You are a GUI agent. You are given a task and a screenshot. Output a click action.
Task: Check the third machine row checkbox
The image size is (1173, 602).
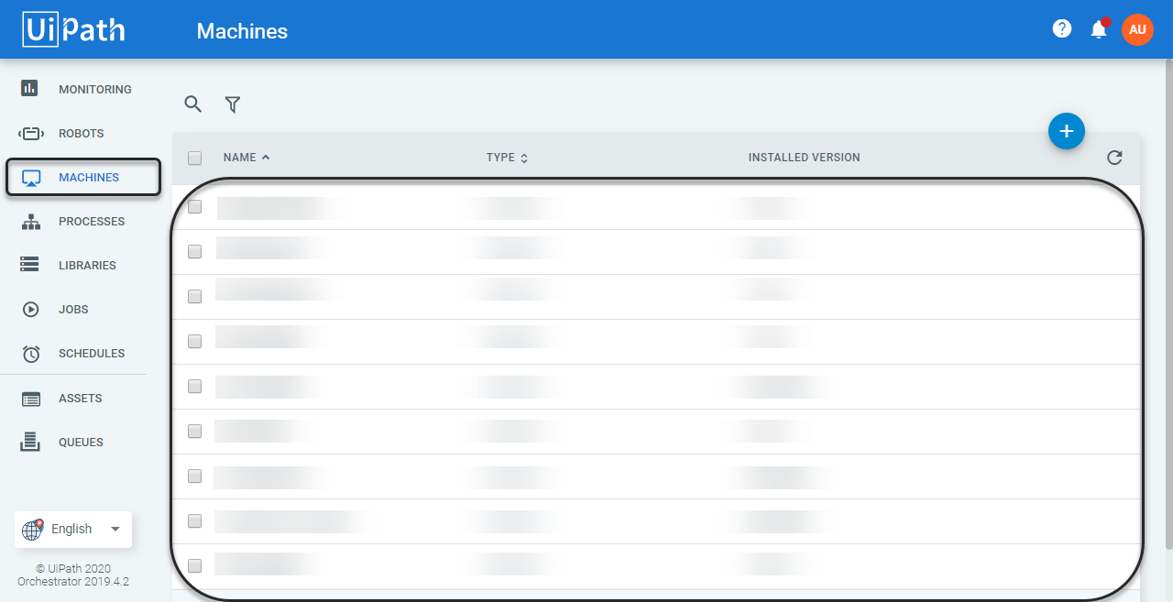click(194, 297)
